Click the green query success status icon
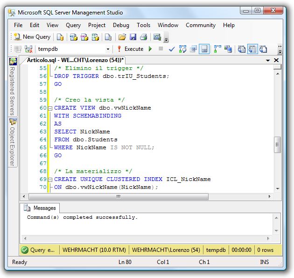294x278 pixels. click(25, 250)
